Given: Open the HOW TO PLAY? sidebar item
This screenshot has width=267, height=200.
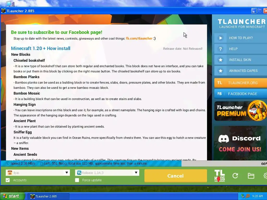Looking at the screenshot, I should [241, 38].
